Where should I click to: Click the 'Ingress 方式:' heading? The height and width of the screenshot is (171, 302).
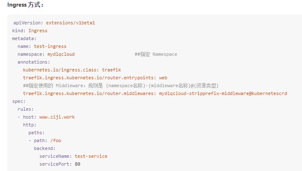(25, 5)
